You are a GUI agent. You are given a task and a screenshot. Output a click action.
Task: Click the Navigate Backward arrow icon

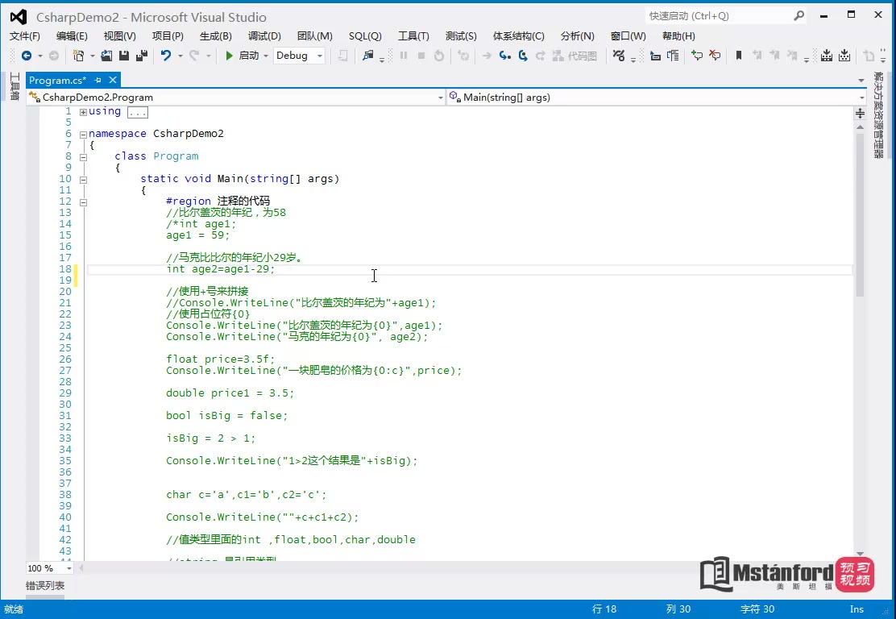pyautogui.click(x=27, y=56)
